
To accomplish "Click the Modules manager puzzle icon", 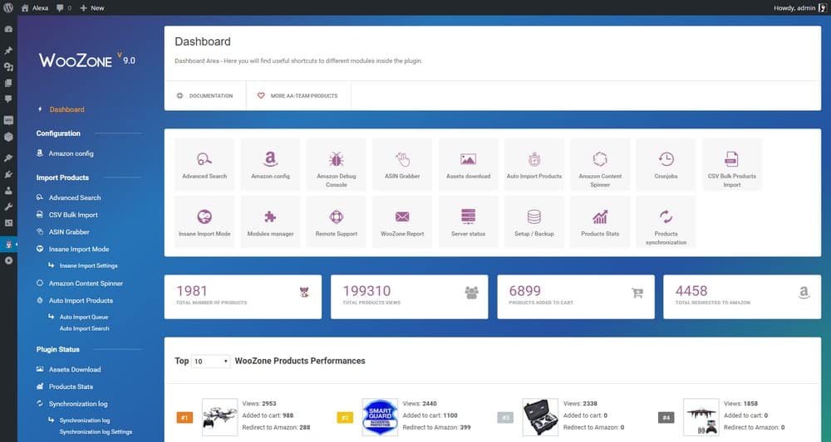I will [270, 217].
